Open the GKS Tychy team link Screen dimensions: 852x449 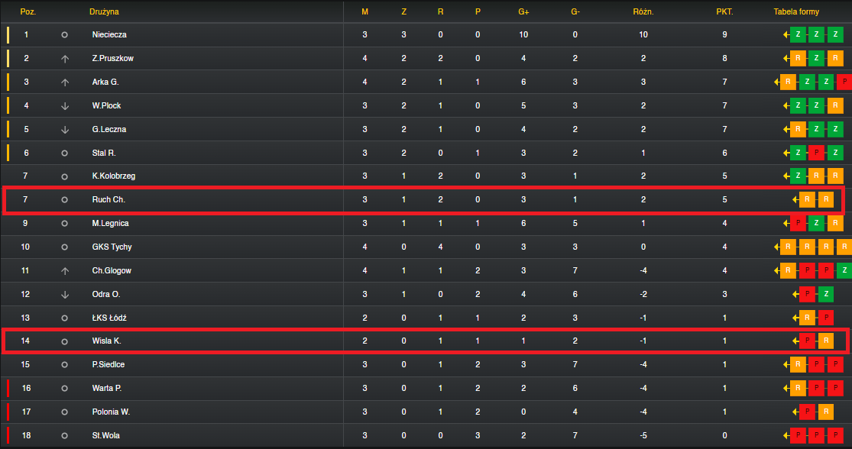pyautogui.click(x=112, y=247)
